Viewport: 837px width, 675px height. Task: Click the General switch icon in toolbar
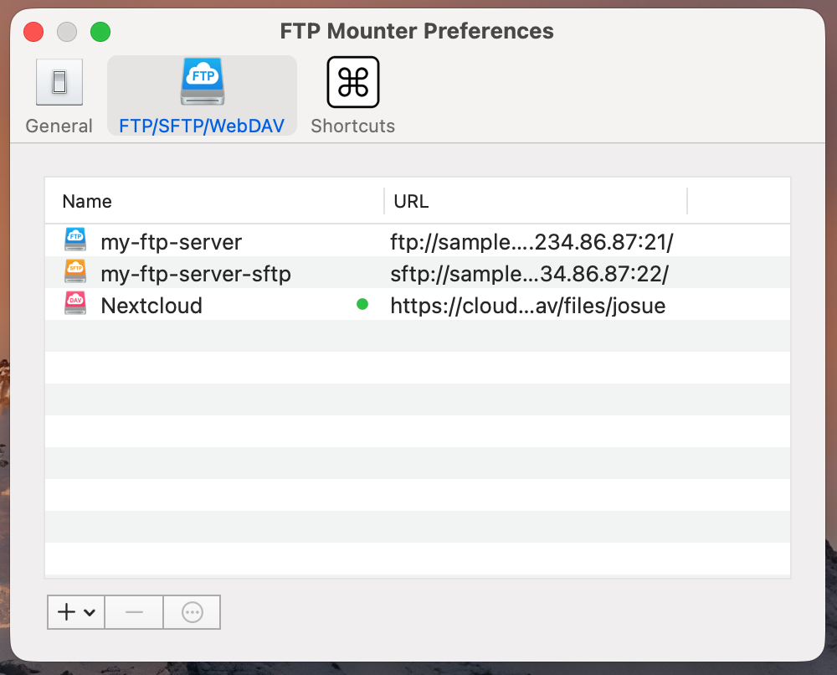59,82
